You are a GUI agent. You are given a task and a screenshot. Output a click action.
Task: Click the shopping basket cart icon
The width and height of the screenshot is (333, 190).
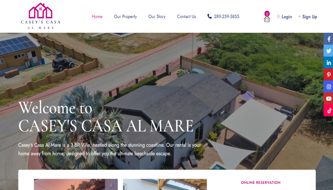[267, 19]
